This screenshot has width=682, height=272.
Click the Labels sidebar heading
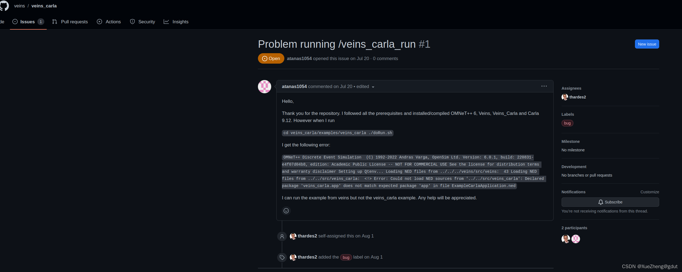[568, 114]
